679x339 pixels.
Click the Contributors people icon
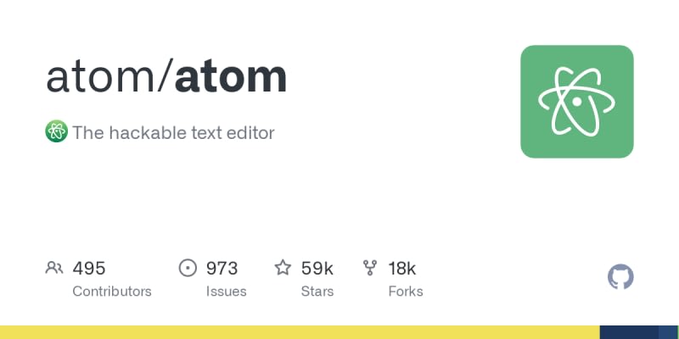click(x=54, y=269)
